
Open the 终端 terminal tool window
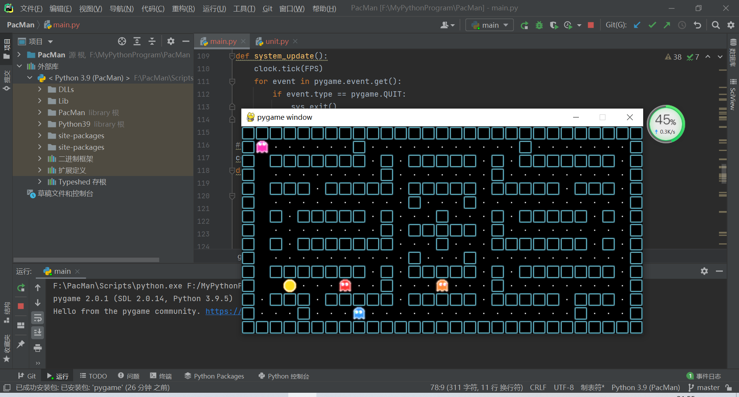click(161, 376)
